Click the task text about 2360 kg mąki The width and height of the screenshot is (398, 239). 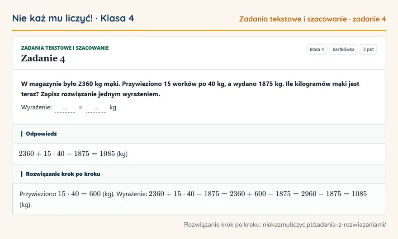(x=190, y=89)
